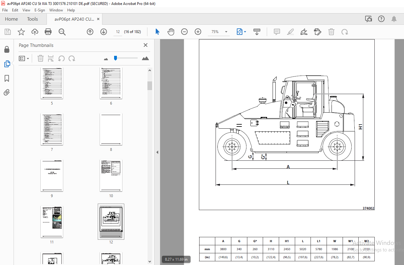This screenshot has height=265, width=404.
Task: Click the Save file icon
Action: pos(8,32)
